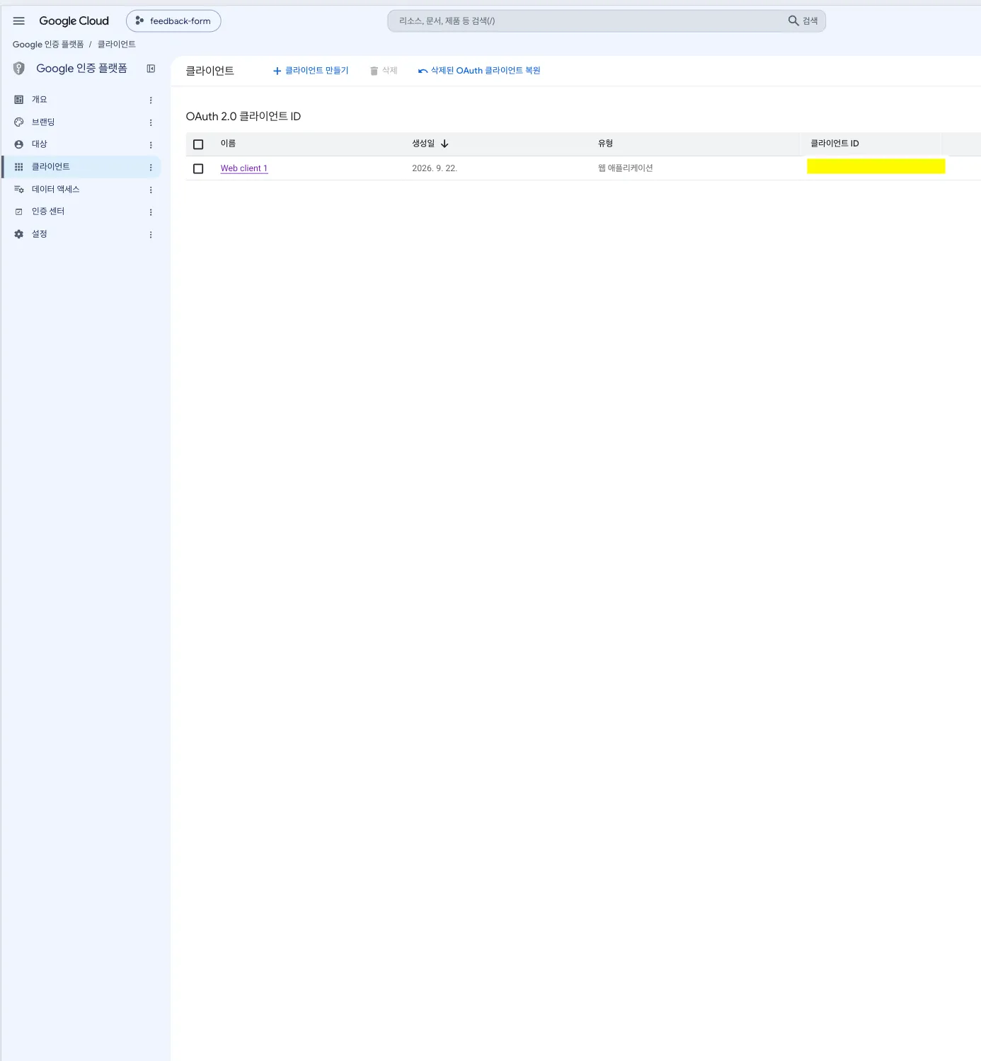Image resolution: width=981 pixels, height=1061 pixels.
Task: Open the feedback-form project selector
Action: (x=173, y=21)
